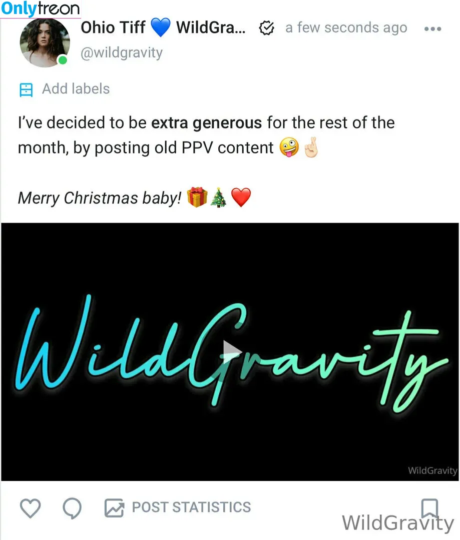The image size is (460, 540).
Task: Click the Add labels text
Action: click(x=76, y=89)
